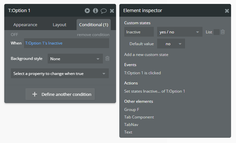Click the plus icon to define condition
The width and height of the screenshot is (236, 143).
(x=35, y=94)
